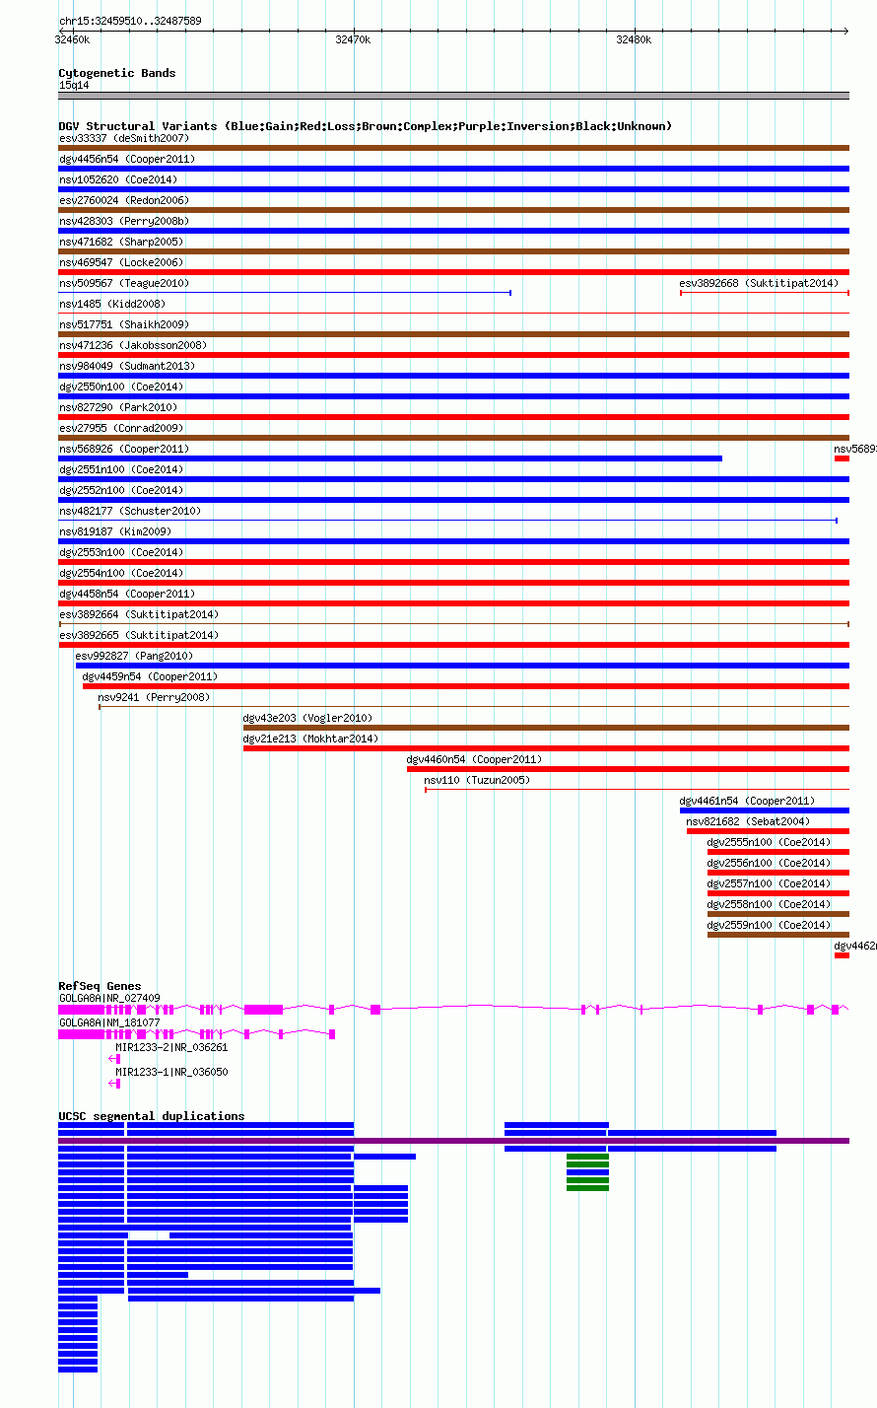Click dgv43e203 (Vogler2010) label

pos(308,718)
